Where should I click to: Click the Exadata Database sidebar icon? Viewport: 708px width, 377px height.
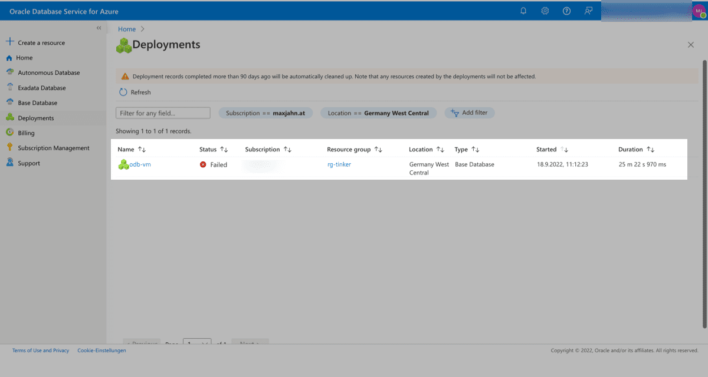[9, 88]
